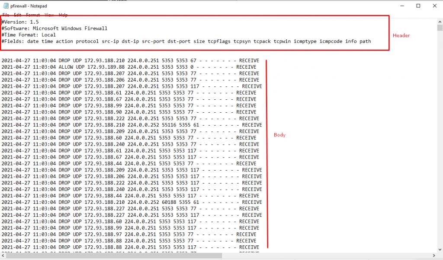Click IP address 172.93.189.88
This screenshot has height=260, width=443.
click(106, 67)
